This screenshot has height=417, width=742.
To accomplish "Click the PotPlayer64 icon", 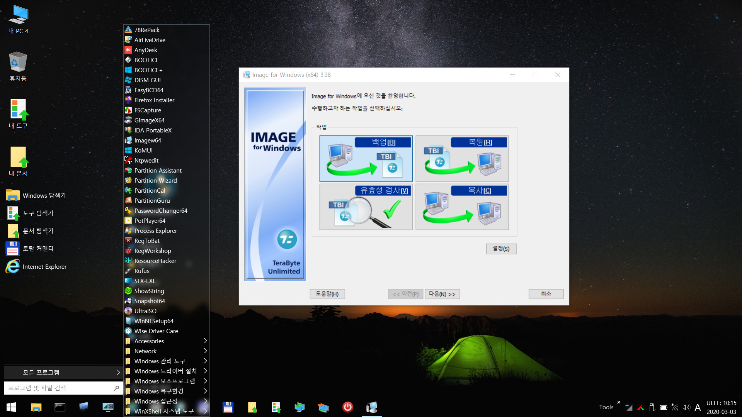I will 128,220.
